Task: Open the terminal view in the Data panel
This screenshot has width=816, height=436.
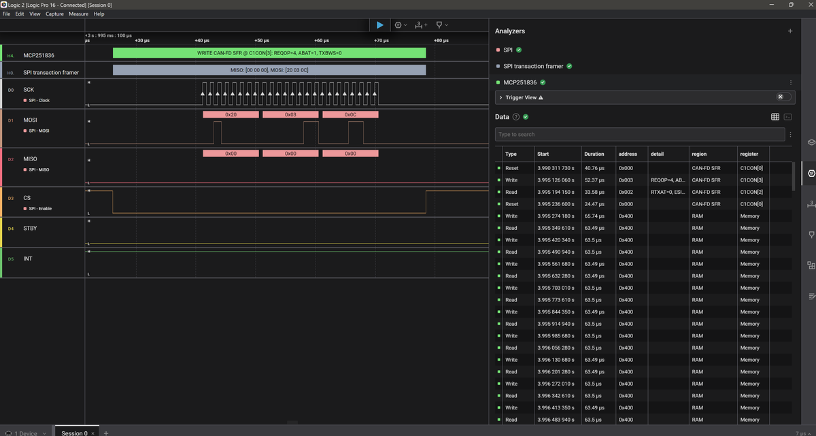Action: (x=788, y=116)
